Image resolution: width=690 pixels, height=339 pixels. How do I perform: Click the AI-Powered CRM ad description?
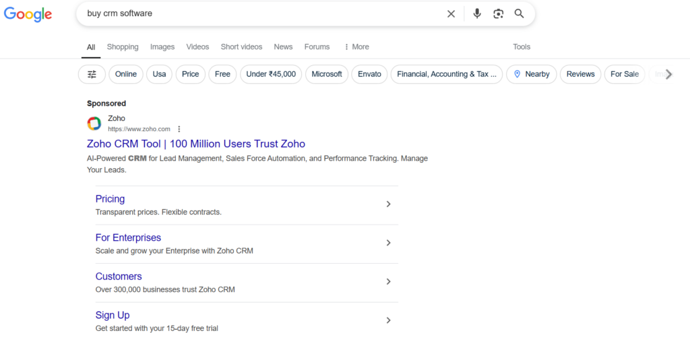coord(257,164)
